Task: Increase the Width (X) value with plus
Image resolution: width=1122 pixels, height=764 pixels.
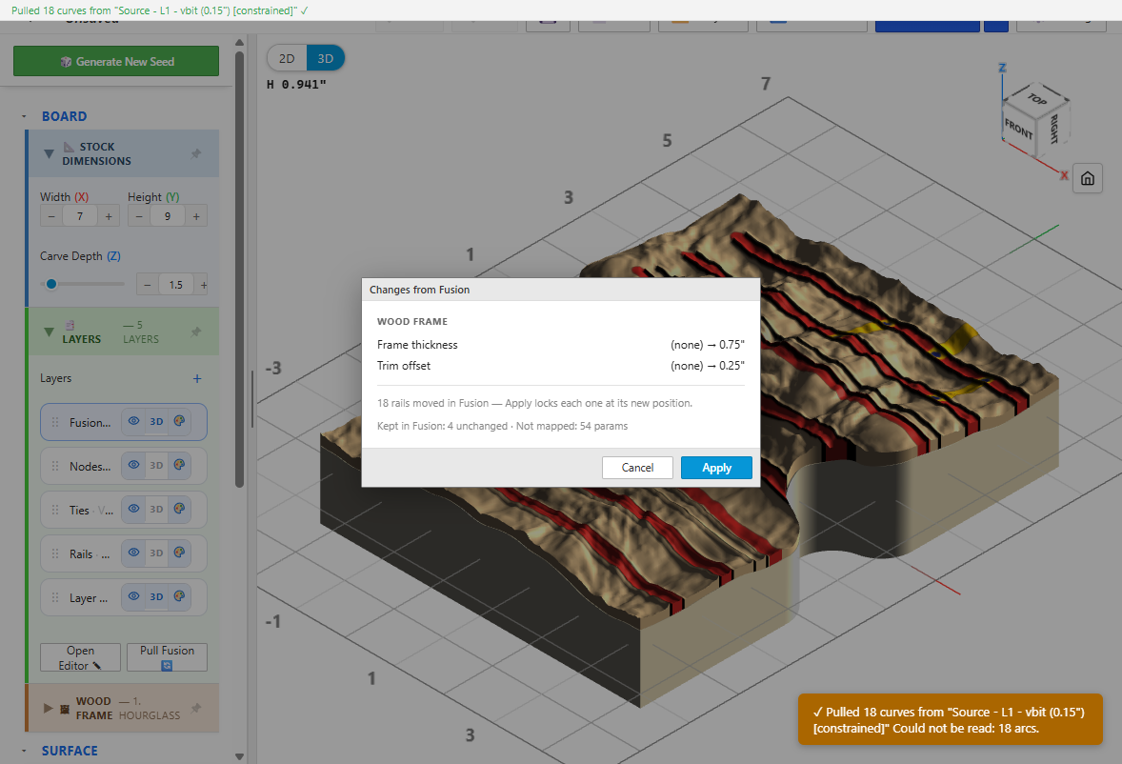Action: tap(109, 216)
